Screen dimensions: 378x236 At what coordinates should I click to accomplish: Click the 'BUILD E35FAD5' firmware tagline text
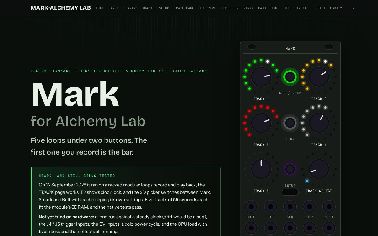click(190, 71)
